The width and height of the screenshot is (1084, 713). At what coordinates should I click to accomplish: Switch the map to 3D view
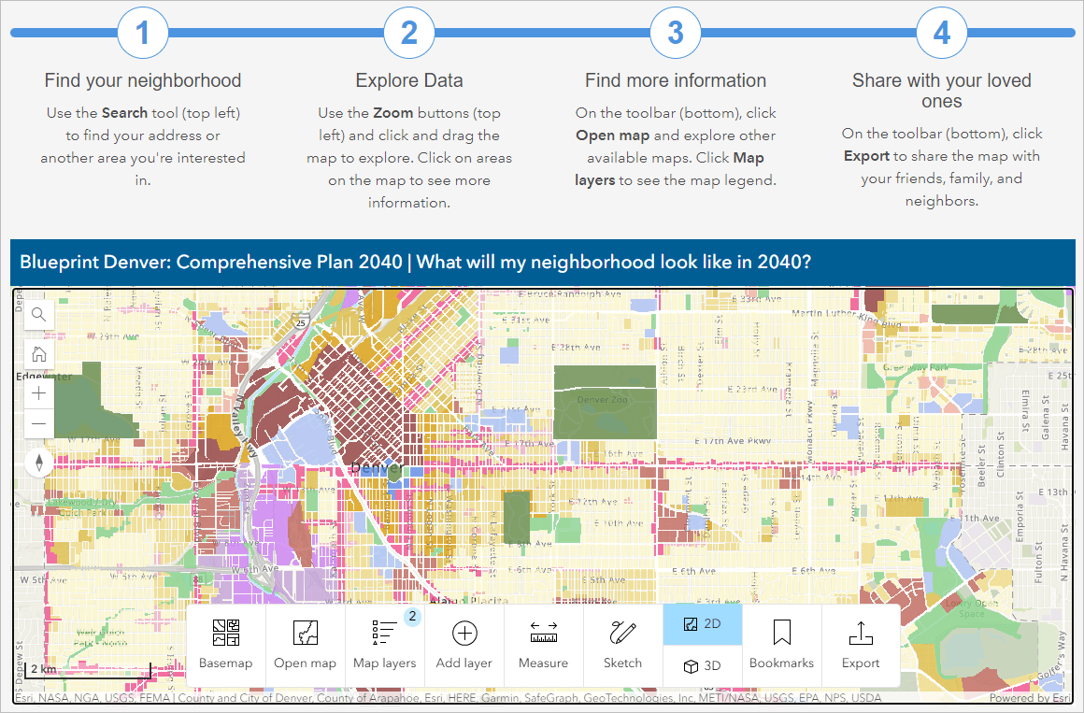[x=702, y=665]
